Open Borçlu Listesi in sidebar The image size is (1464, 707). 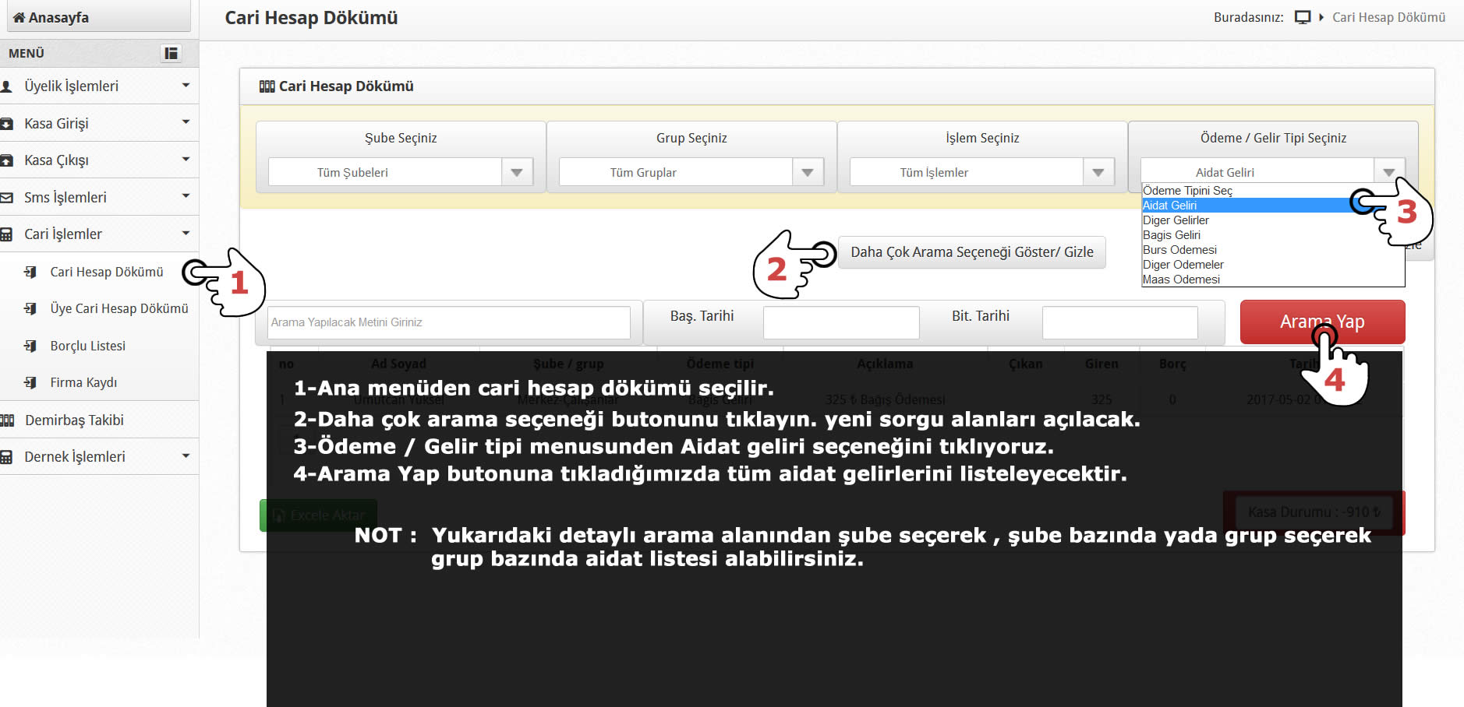point(87,346)
